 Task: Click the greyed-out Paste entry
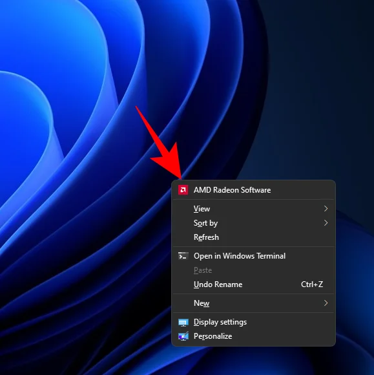[x=254, y=270]
